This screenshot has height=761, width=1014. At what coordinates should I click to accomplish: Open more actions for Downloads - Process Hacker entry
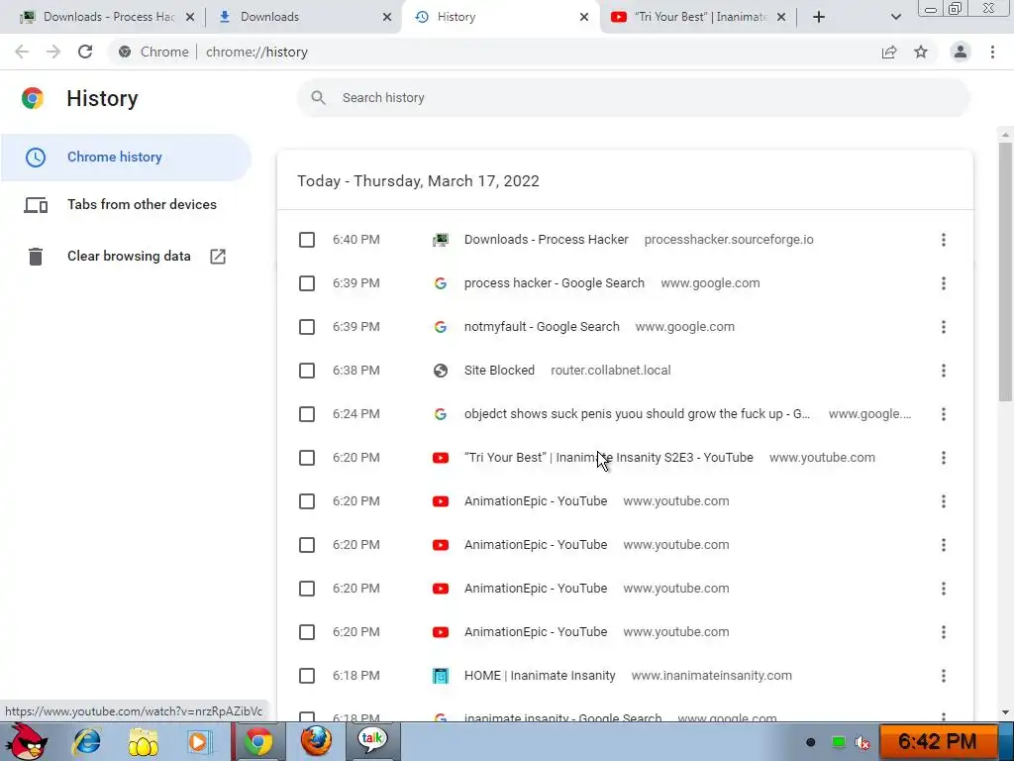pyautogui.click(x=944, y=240)
